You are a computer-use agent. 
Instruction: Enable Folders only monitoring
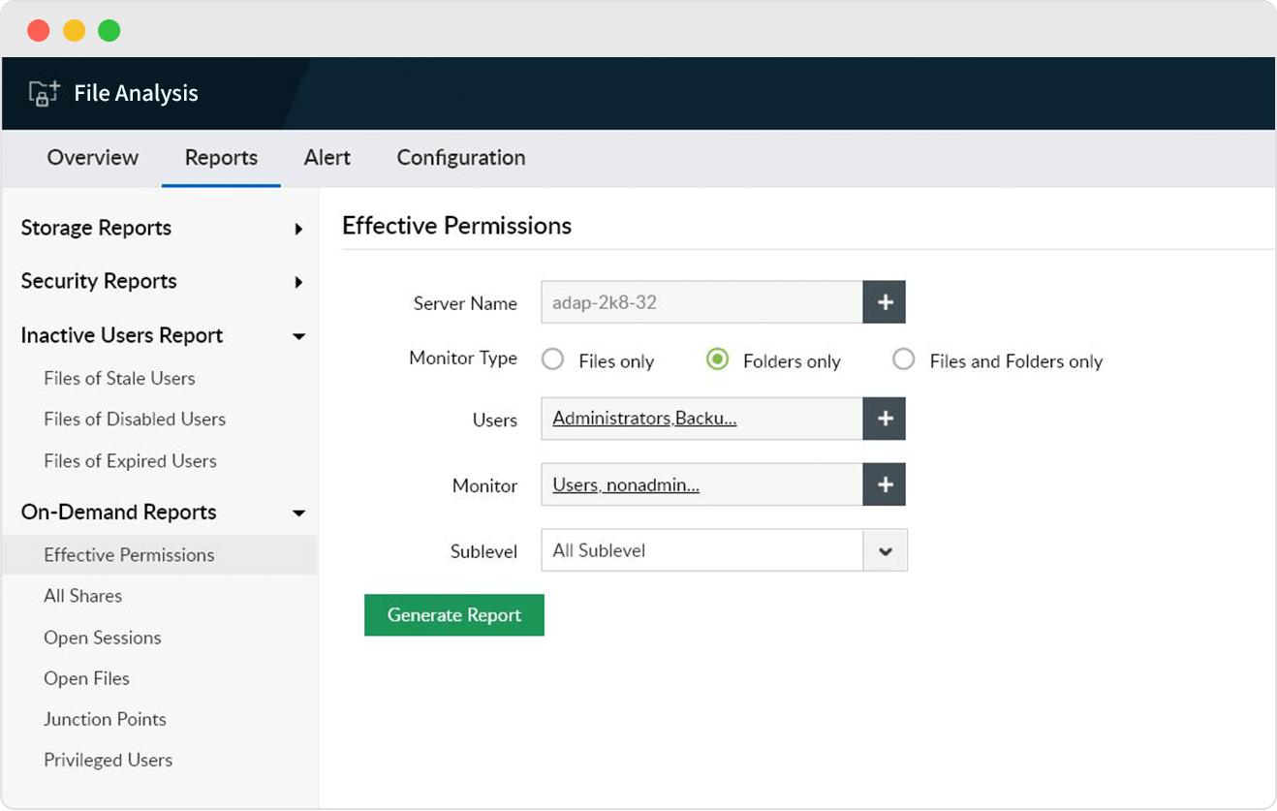coord(717,359)
